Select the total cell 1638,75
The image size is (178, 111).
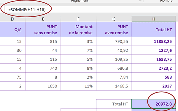click(154, 59)
